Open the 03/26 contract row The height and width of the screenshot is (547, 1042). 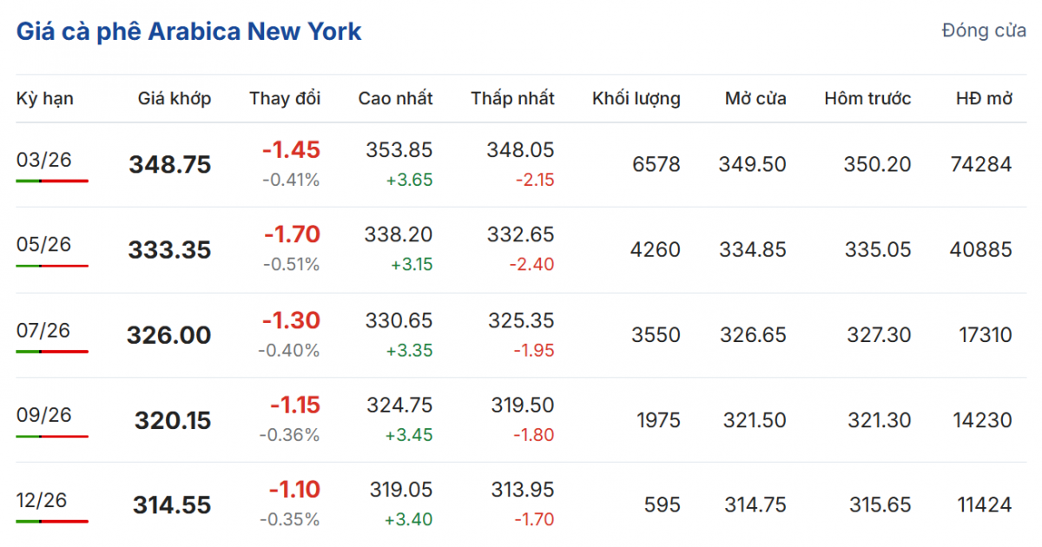44,160
